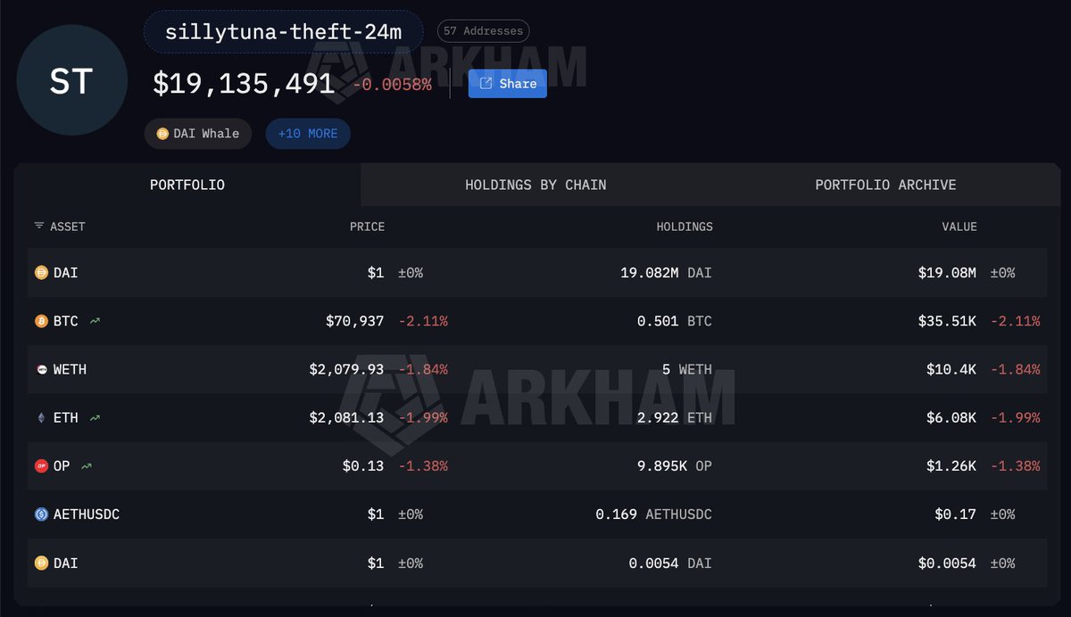
Task: Click the WETH token icon
Action: pyautogui.click(x=41, y=369)
